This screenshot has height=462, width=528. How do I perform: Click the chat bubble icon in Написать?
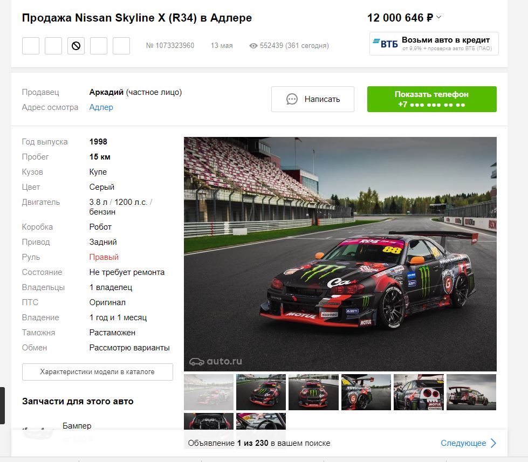coord(292,99)
